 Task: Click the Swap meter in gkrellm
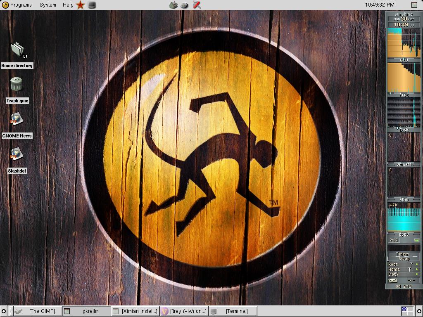coord(404,258)
